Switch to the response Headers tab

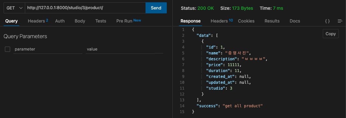pos(221,21)
